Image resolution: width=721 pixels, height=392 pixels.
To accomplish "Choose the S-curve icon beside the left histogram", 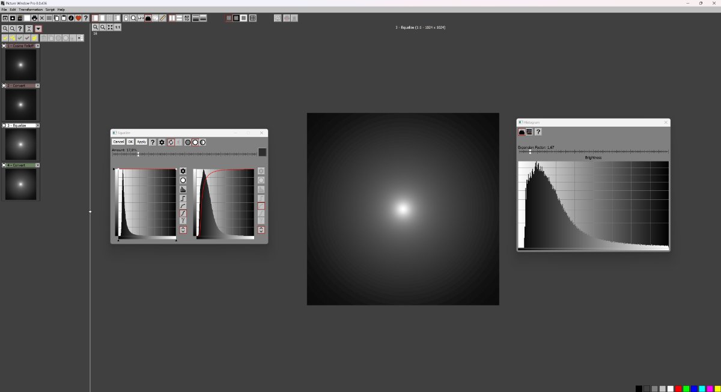I will click(x=183, y=214).
